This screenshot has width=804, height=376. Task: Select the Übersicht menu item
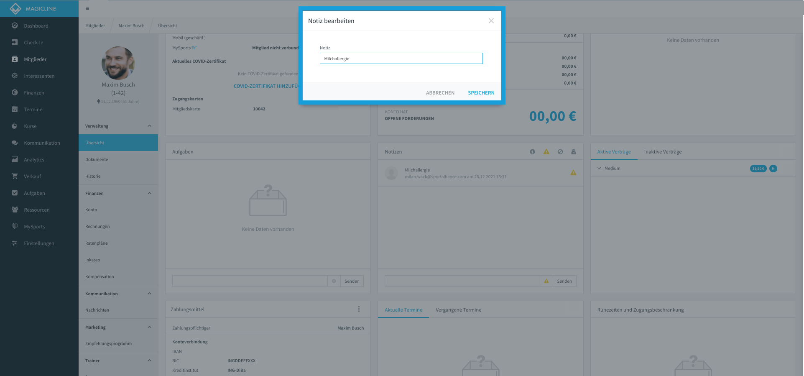coord(118,143)
